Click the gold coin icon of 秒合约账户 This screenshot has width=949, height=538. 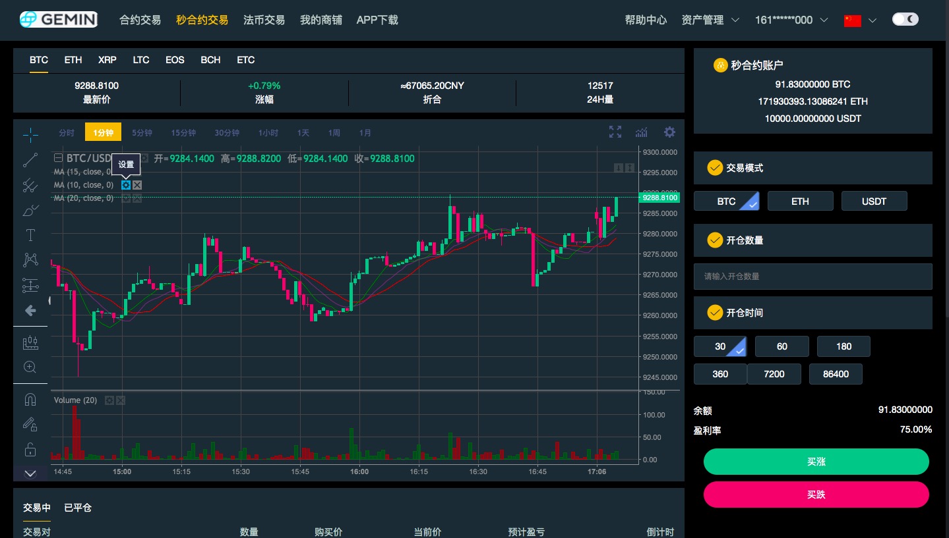tap(720, 65)
